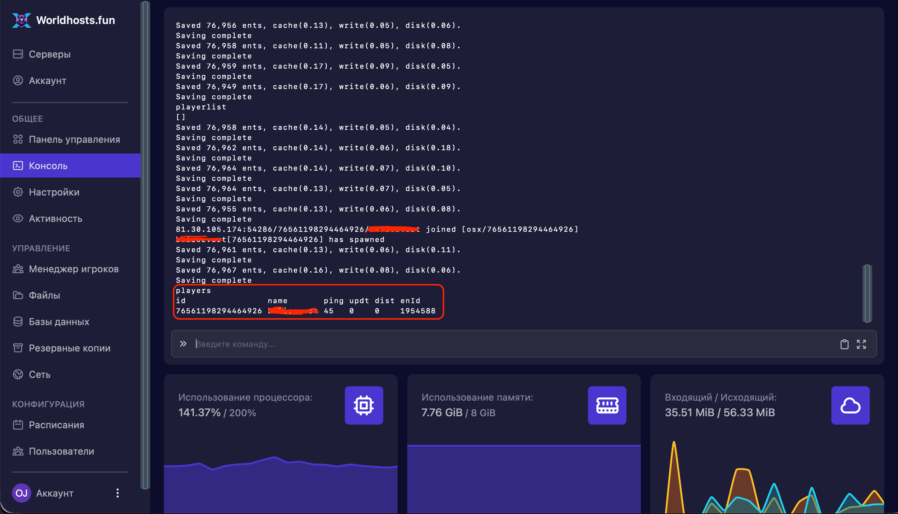
Task: Click the CPU chip icon
Action: pyautogui.click(x=364, y=405)
